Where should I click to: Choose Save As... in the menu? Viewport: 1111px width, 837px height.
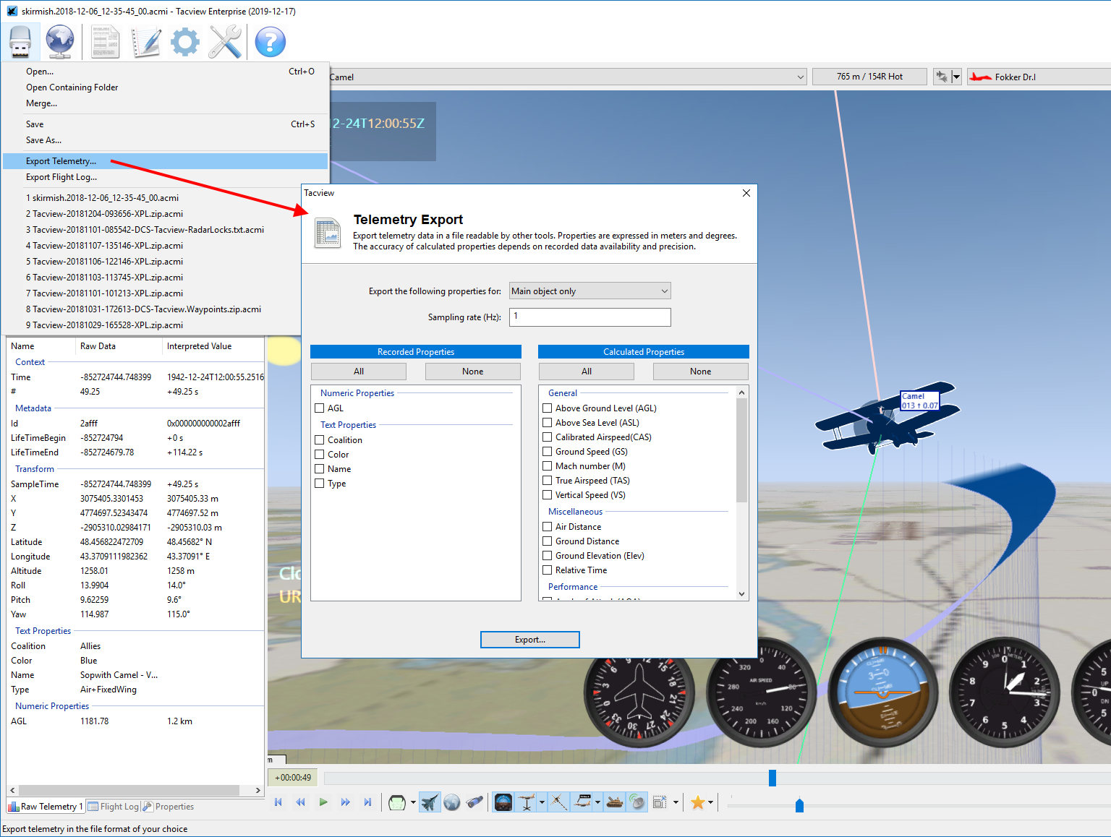click(166, 140)
